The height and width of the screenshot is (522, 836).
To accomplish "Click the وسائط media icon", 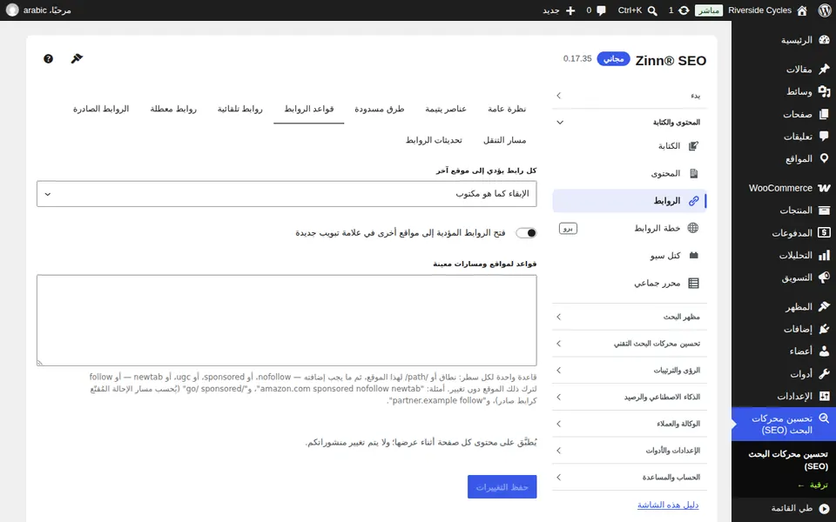I will click(825, 91).
